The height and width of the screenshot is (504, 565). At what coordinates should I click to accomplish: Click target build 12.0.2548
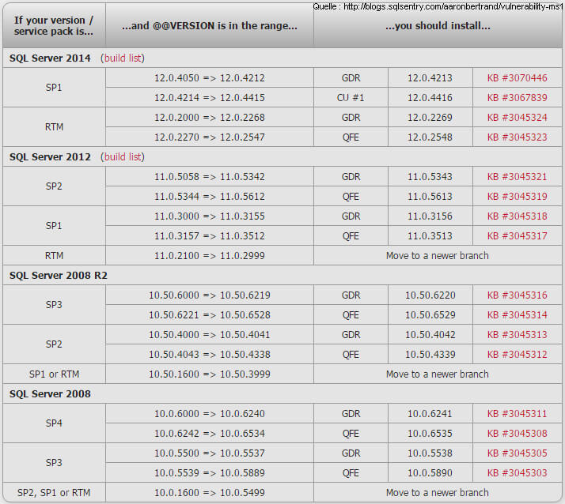pos(430,137)
